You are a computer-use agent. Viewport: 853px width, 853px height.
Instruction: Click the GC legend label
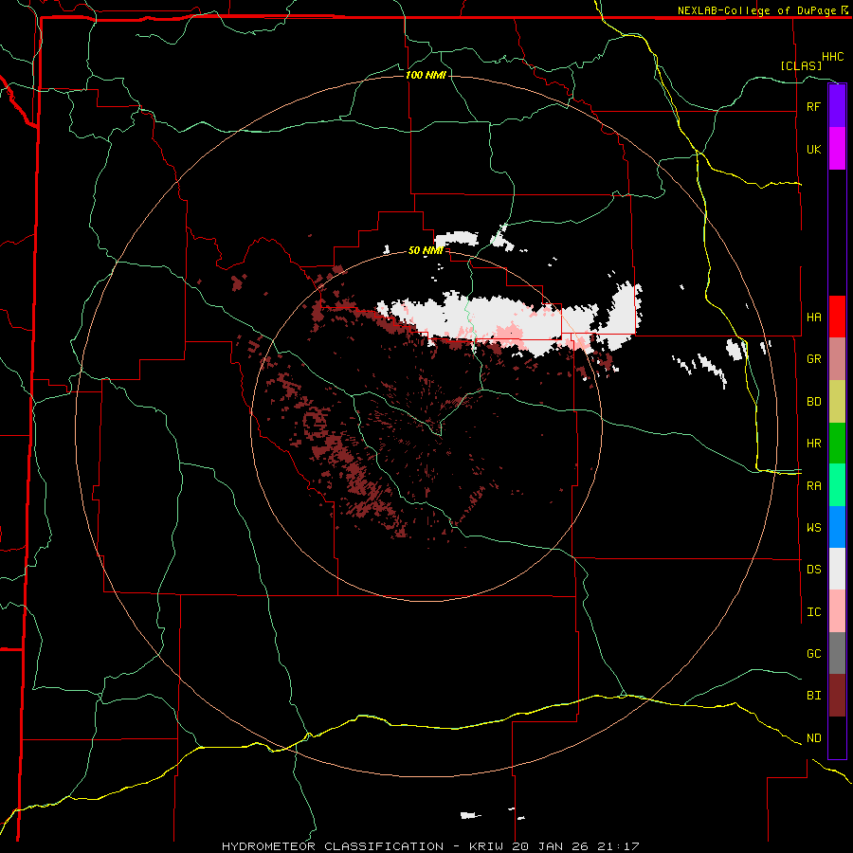coord(813,653)
